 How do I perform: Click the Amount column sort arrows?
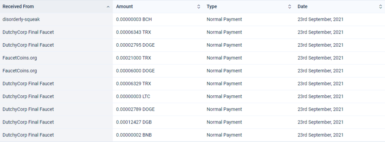(199, 7)
